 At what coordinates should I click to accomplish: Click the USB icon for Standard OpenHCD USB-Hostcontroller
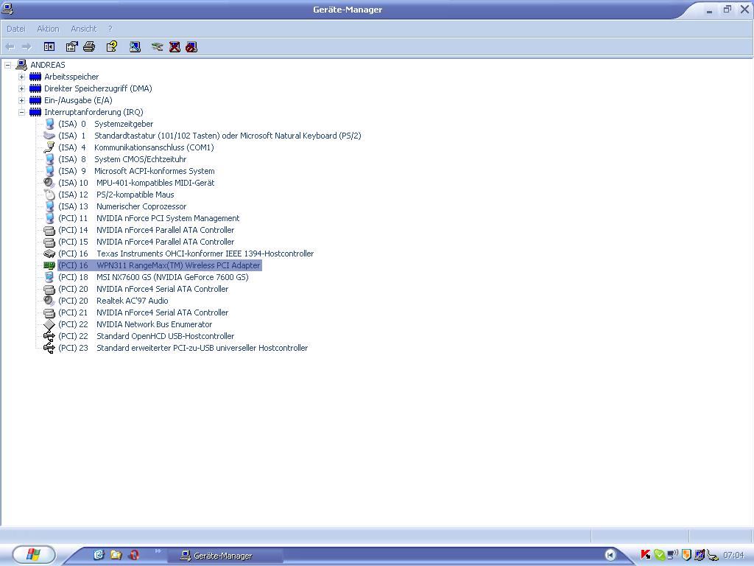pyautogui.click(x=49, y=336)
